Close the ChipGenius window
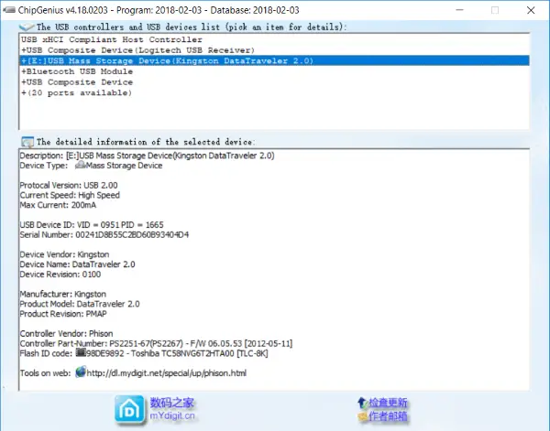 click(x=531, y=10)
